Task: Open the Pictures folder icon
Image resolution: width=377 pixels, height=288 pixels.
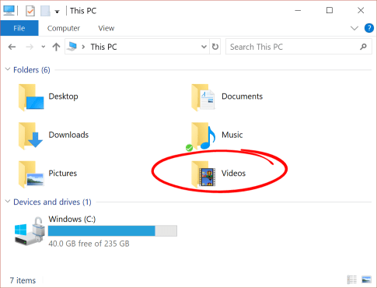Action: tap(31, 174)
